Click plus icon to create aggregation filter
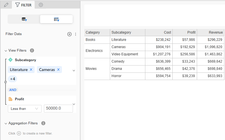This screenshot has width=225, height=140. 19,133
